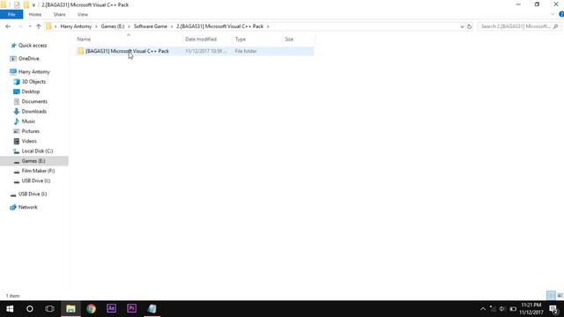The height and width of the screenshot is (317, 564).
Task: Open Documents in the sidebar
Action: point(34,101)
